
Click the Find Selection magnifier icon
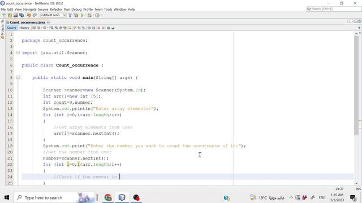click(x=52, y=28)
